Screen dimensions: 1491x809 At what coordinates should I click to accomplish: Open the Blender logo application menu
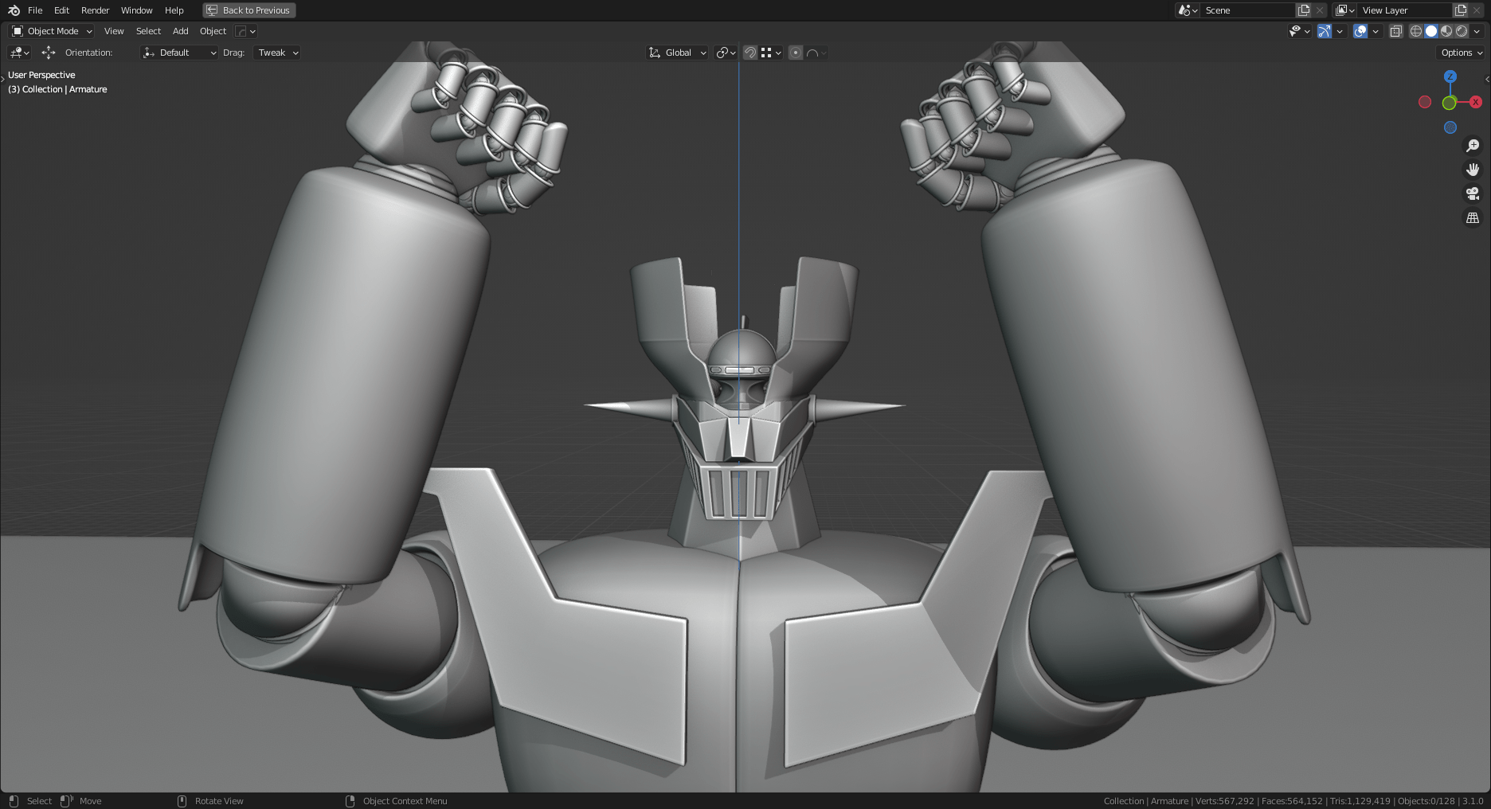click(14, 10)
